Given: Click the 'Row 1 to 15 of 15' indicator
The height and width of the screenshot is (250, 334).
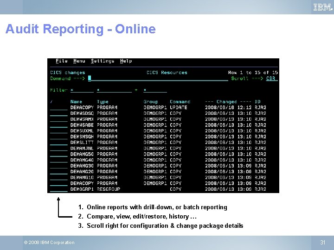Looking at the screenshot, I should pyautogui.click(x=253, y=73).
